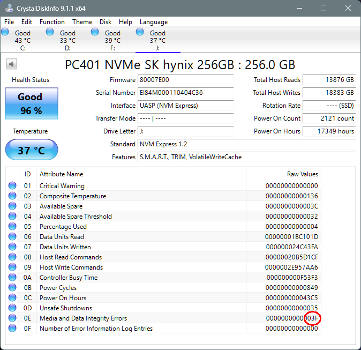Select the F: drive tab at 39 °C

tap(112, 40)
